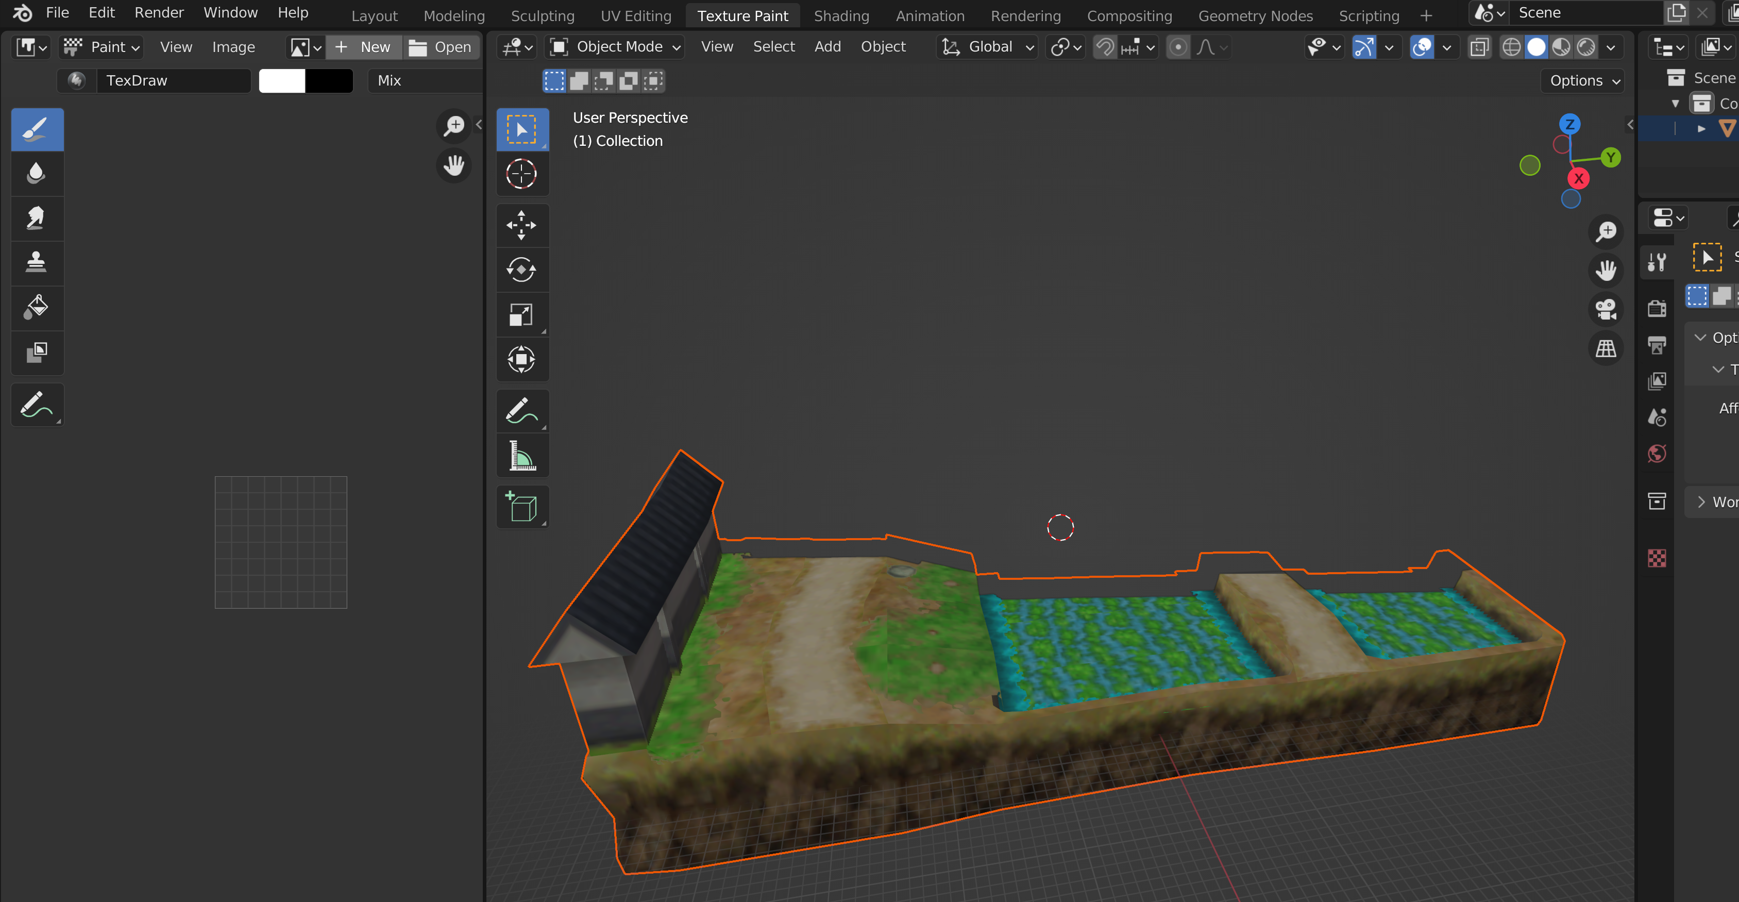
Task: Click the Open image button
Action: (441, 47)
